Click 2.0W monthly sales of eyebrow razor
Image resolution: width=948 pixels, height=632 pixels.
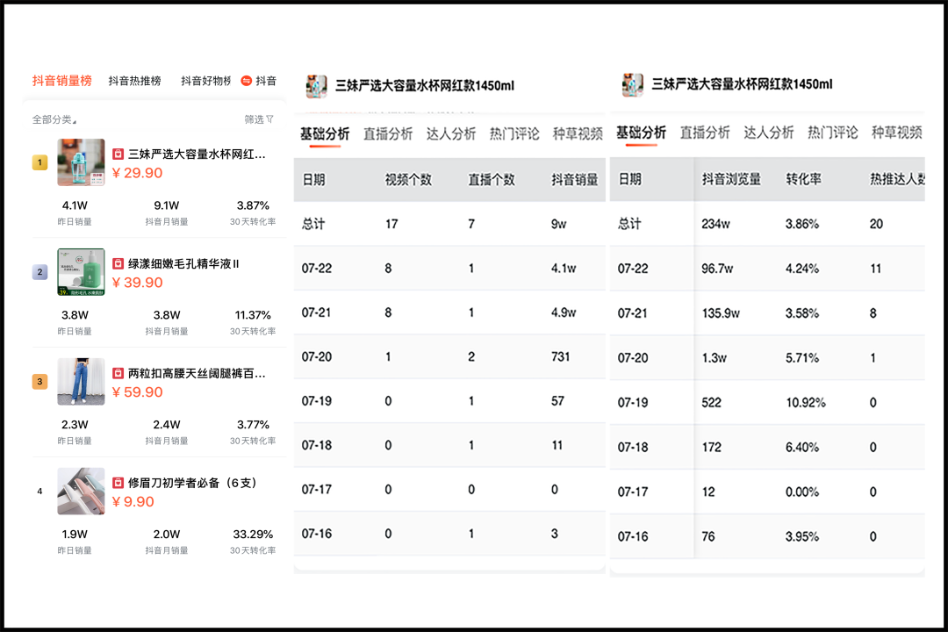tap(166, 534)
